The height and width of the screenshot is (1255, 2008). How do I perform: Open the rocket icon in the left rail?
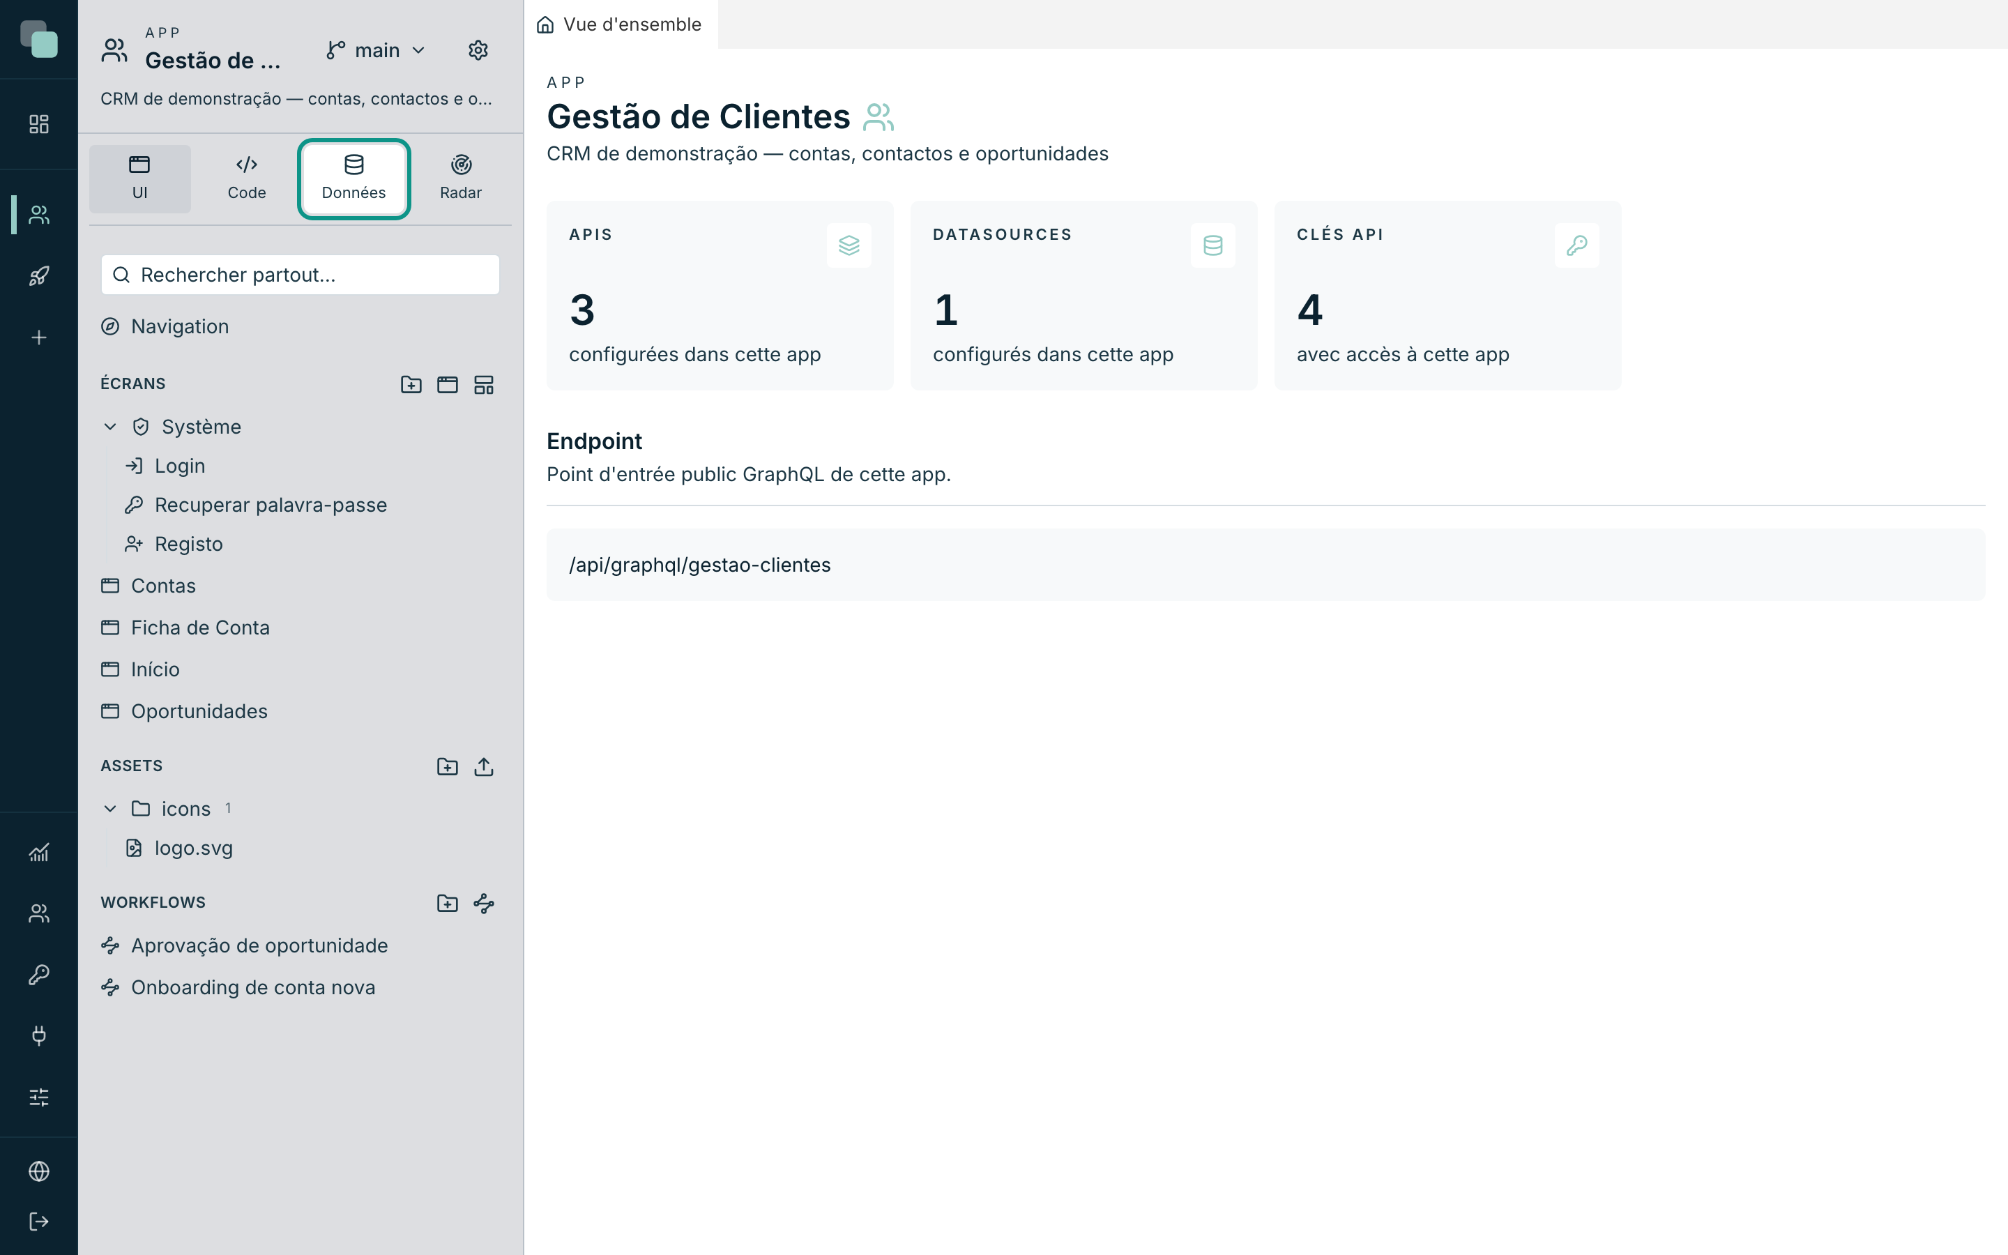(x=39, y=276)
